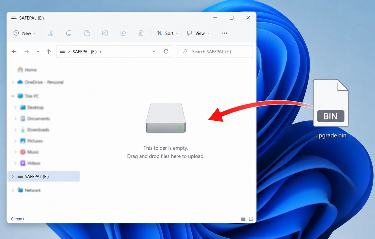Image resolution: width=375 pixels, height=239 pixels.
Task: Click the Share icon in toolbar
Action: (x=123, y=33)
